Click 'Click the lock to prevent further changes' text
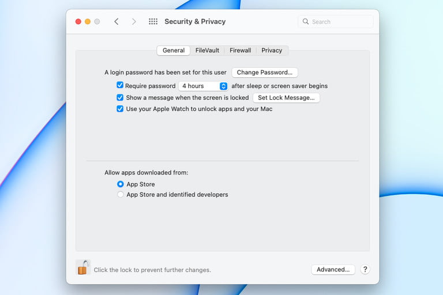 click(x=152, y=270)
